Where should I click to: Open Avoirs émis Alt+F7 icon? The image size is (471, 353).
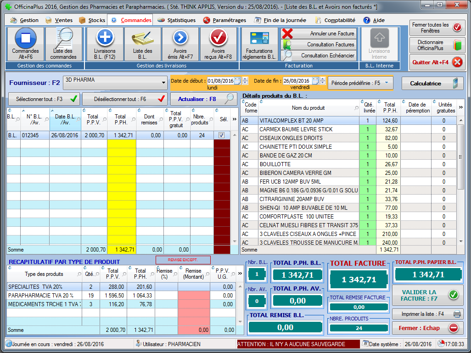click(180, 38)
